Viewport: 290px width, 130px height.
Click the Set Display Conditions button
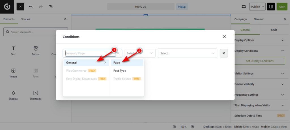point(259,61)
